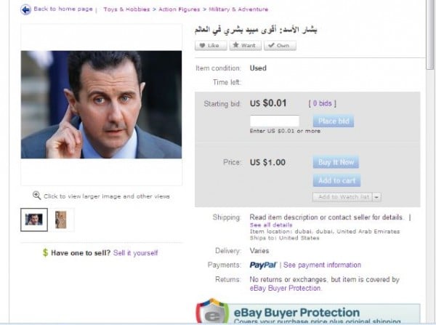Click the green dollar sign icon

pyautogui.click(x=45, y=252)
